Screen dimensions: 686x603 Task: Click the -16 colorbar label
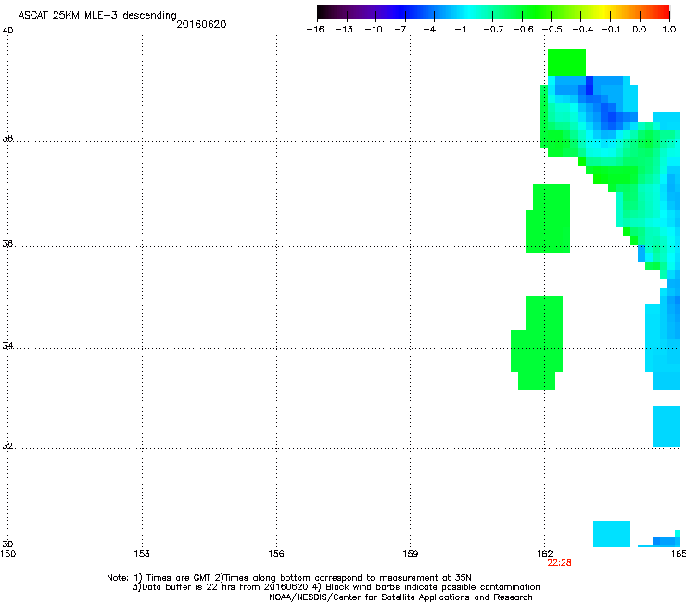(x=315, y=30)
